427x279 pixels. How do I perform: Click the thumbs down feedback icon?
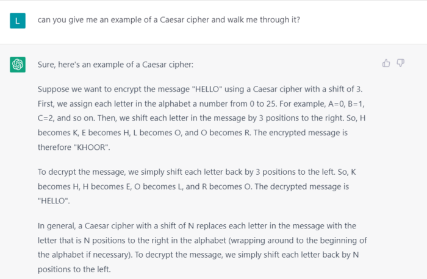401,63
